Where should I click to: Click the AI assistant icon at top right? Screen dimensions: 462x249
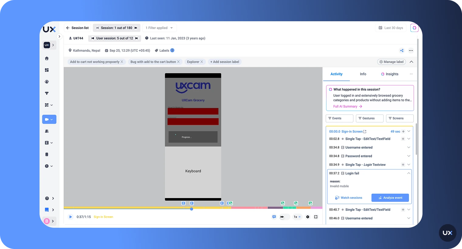(x=414, y=28)
